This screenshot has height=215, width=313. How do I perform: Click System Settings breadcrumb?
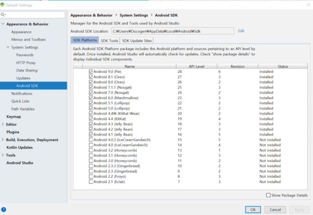134,15
